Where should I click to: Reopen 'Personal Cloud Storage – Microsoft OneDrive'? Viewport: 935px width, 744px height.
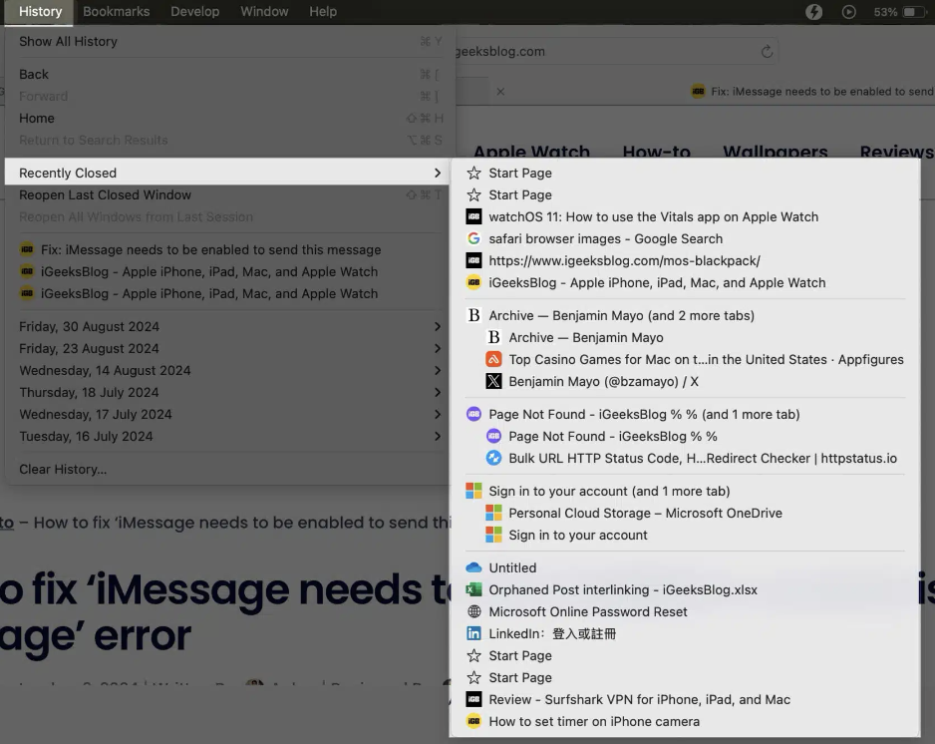[x=685, y=513]
